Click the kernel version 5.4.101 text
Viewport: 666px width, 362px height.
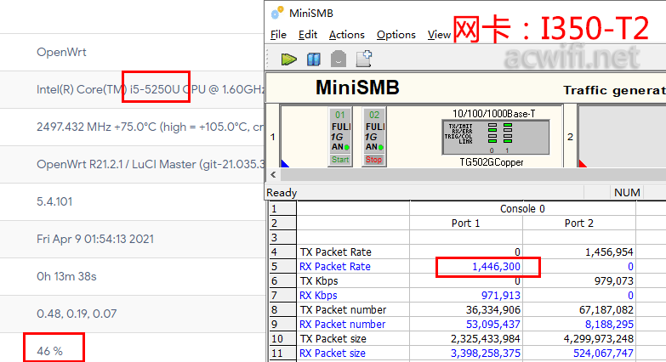point(54,201)
